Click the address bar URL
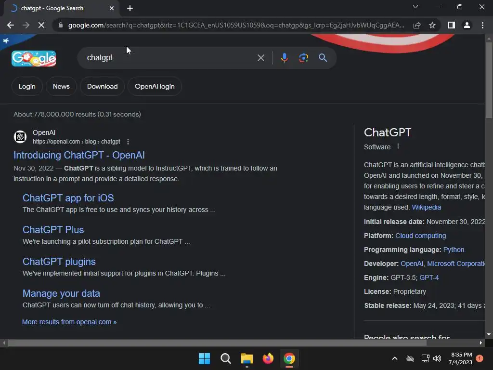Screen dimensions: 493x370 236,25
